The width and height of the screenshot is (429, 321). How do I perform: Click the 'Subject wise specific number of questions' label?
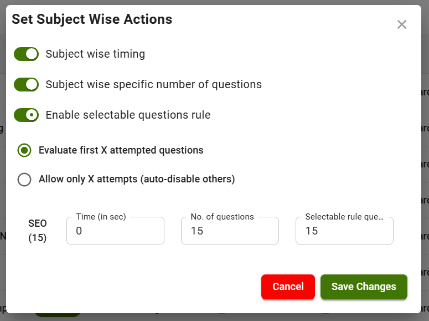pos(153,84)
